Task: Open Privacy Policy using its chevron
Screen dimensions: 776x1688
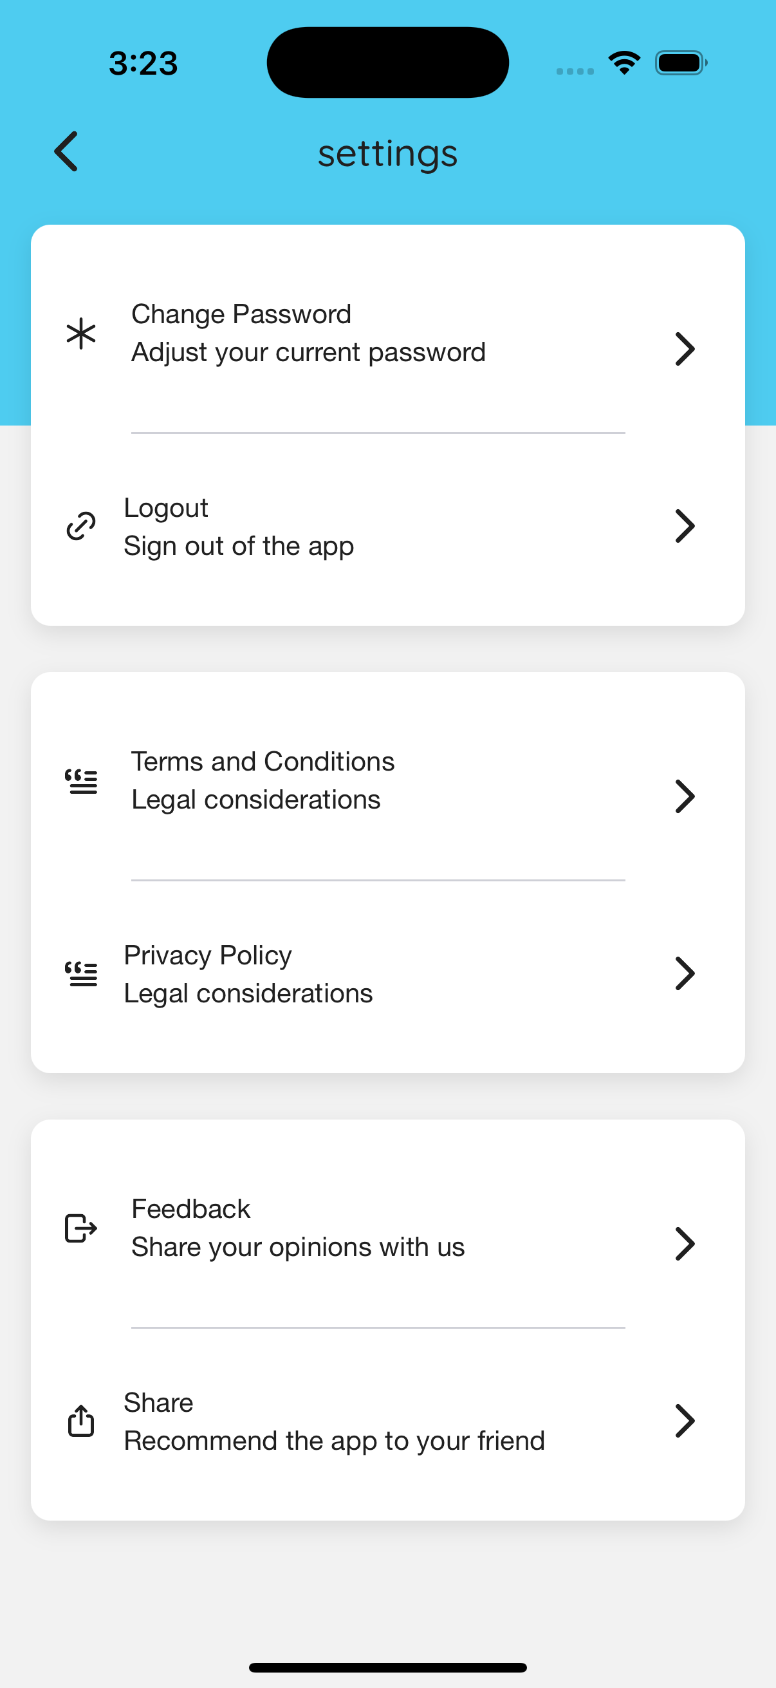Action: click(x=685, y=974)
